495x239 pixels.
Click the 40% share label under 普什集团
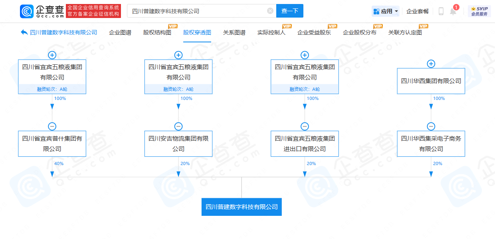pos(59,163)
